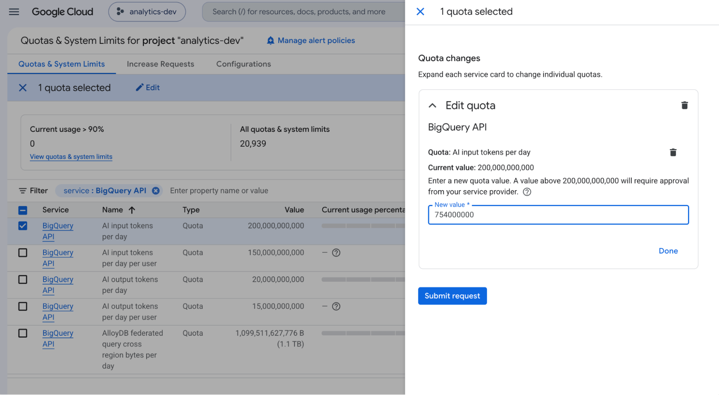Open BigQuery API link in AlloyDB federated row
Image resolution: width=719 pixels, height=395 pixels.
coord(58,339)
